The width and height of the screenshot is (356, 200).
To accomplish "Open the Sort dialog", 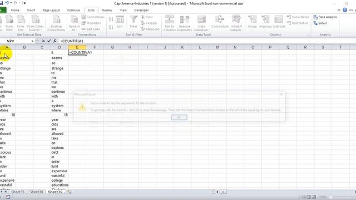I will (120, 22).
